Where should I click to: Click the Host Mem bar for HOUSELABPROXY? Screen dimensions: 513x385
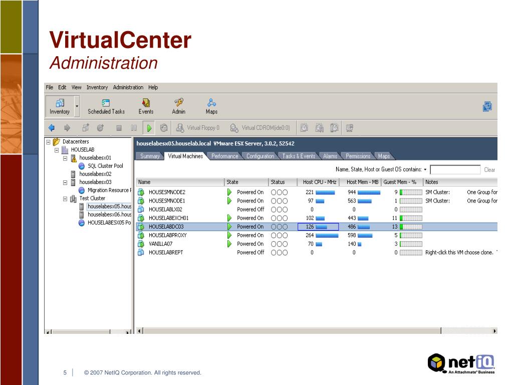[365, 236]
